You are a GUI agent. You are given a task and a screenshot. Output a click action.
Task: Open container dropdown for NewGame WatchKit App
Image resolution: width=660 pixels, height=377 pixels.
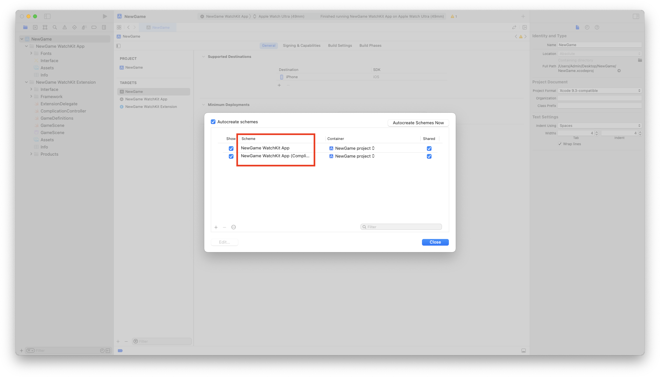(x=352, y=148)
